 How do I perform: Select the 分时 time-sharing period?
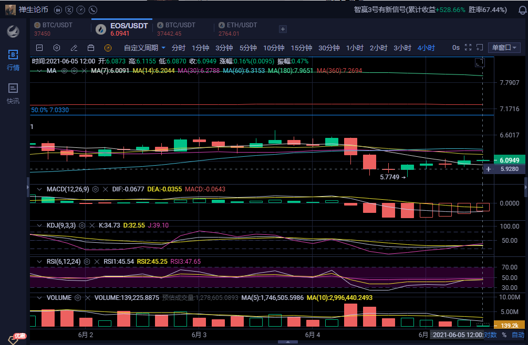[178, 48]
